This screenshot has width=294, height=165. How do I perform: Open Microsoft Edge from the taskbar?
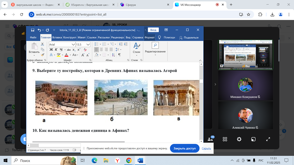coord(94,160)
